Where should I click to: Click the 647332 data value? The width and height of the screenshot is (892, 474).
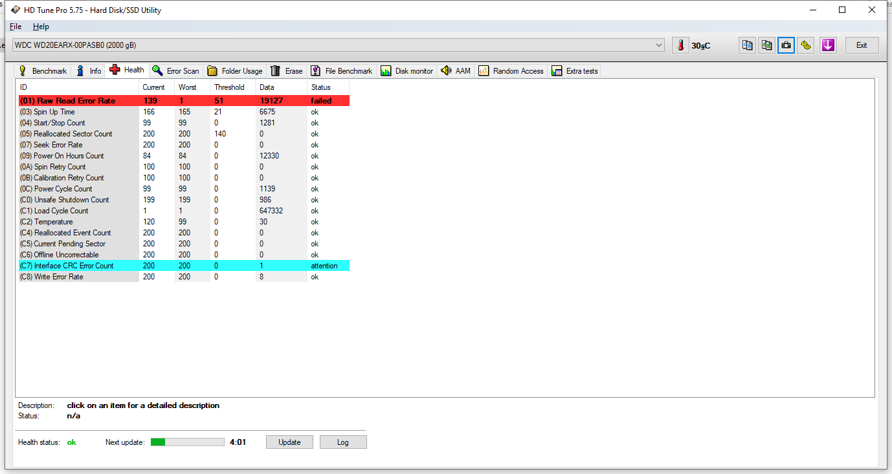(271, 211)
